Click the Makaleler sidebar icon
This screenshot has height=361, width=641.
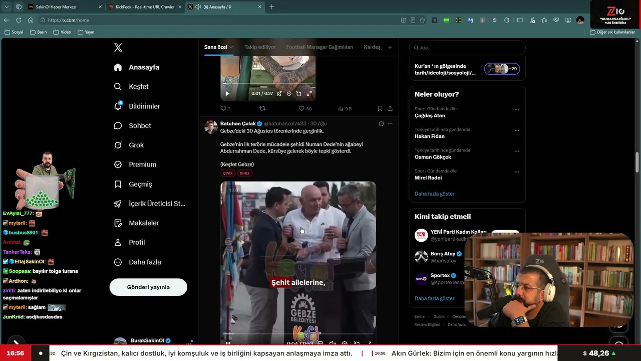(x=118, y=223)
